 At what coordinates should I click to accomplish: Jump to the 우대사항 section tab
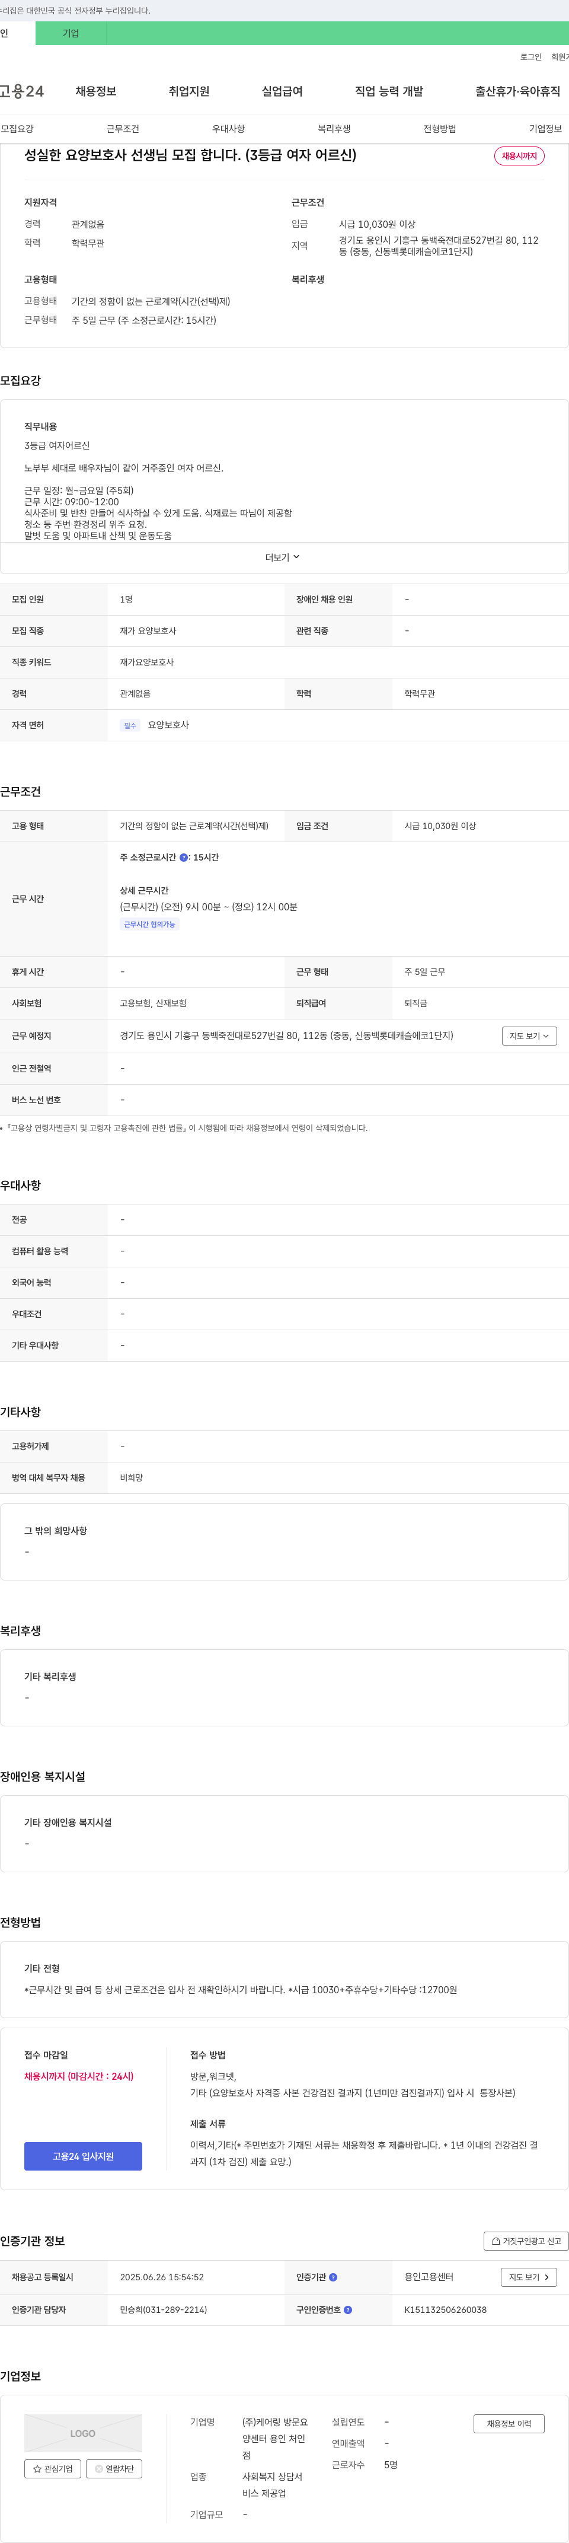pos(228,128)
